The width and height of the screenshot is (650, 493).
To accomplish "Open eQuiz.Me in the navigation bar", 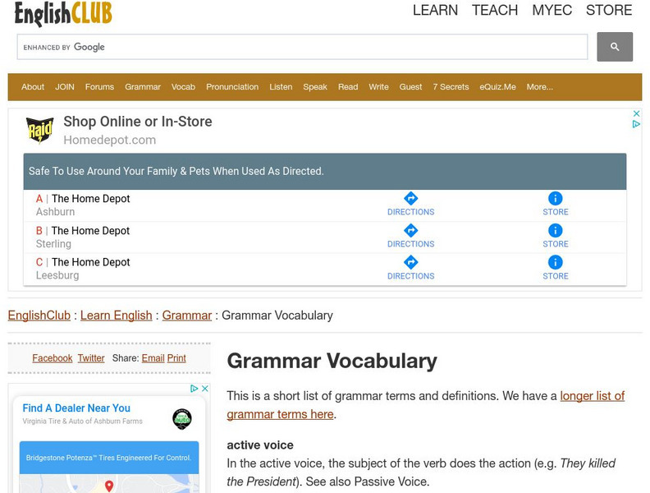I will click(x=497, y=87).
